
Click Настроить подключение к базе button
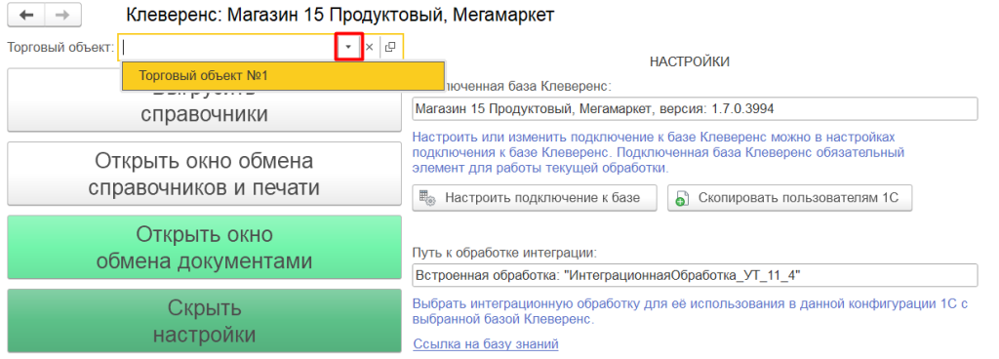coord(535,197)
